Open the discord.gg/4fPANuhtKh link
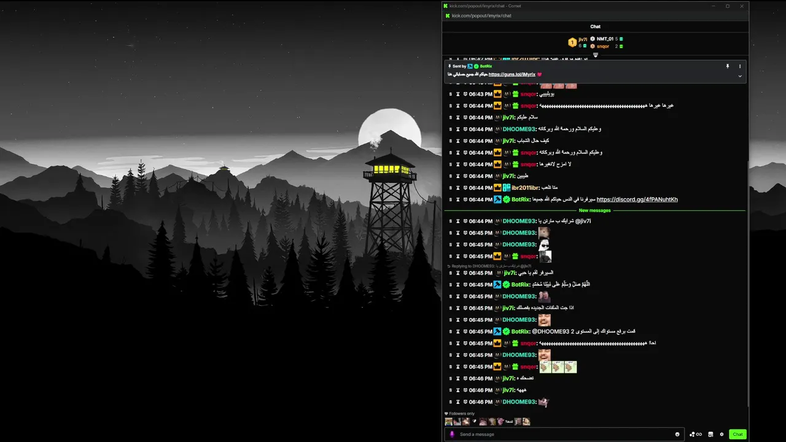786x442 pixels. [x=637, y=200]
